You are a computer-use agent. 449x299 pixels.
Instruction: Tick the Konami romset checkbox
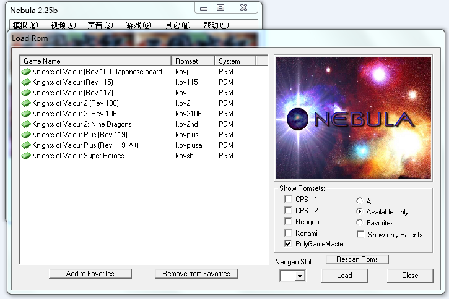point(288,233)
